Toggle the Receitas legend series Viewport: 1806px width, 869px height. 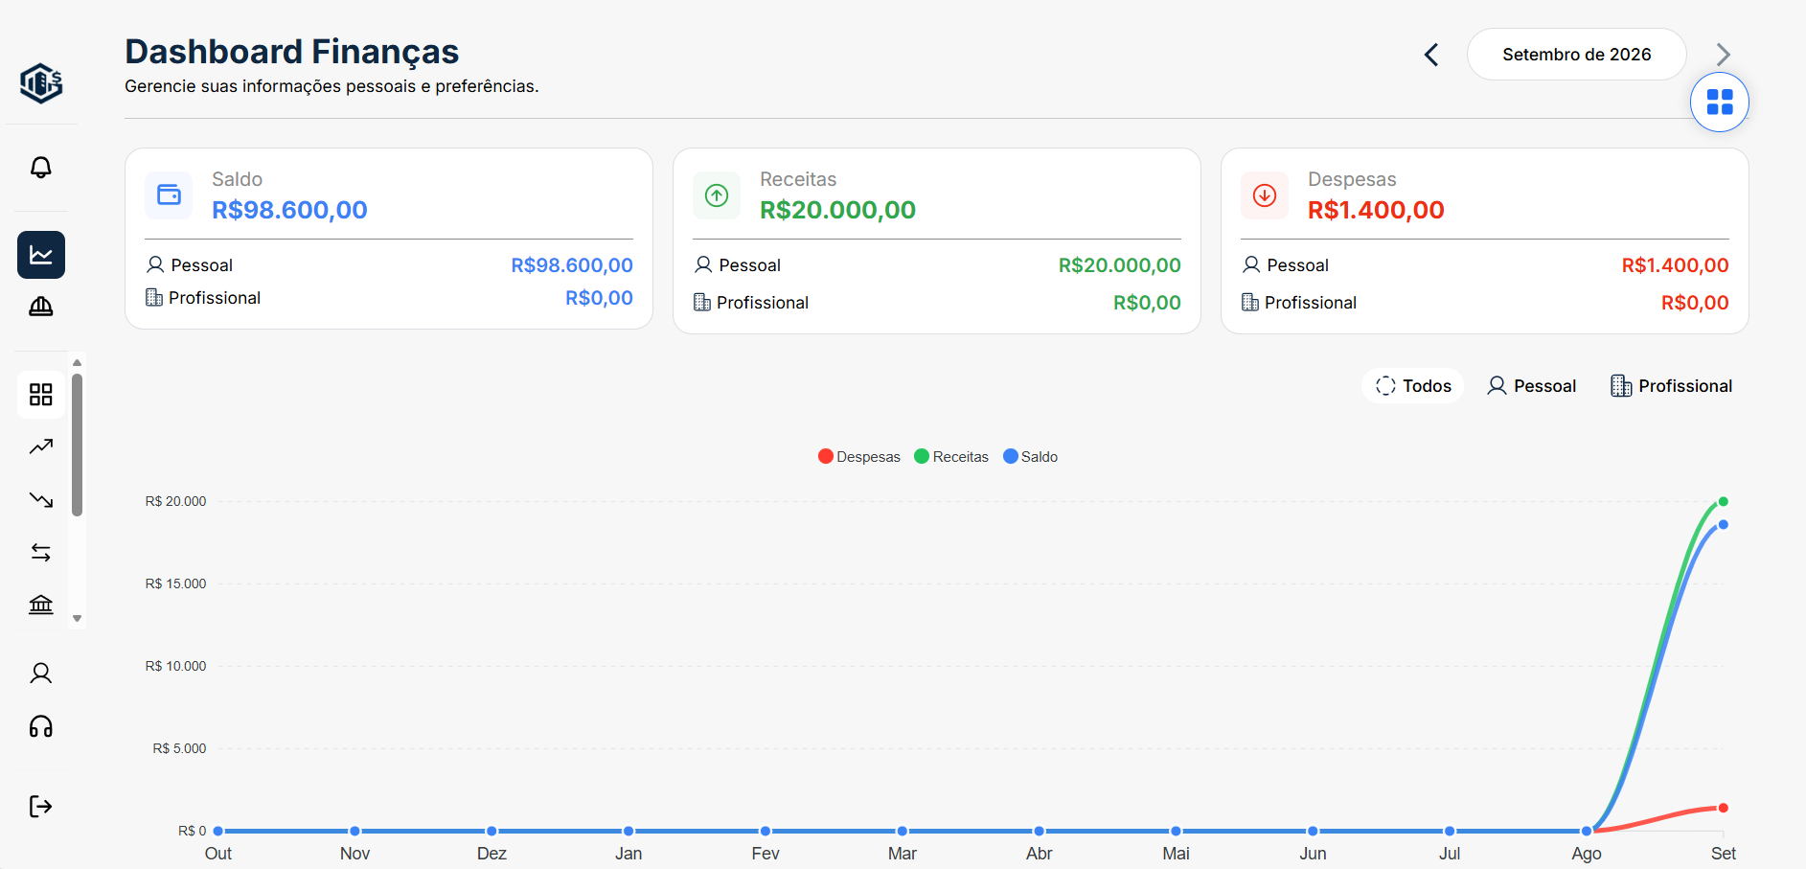[x=951, y=457]
